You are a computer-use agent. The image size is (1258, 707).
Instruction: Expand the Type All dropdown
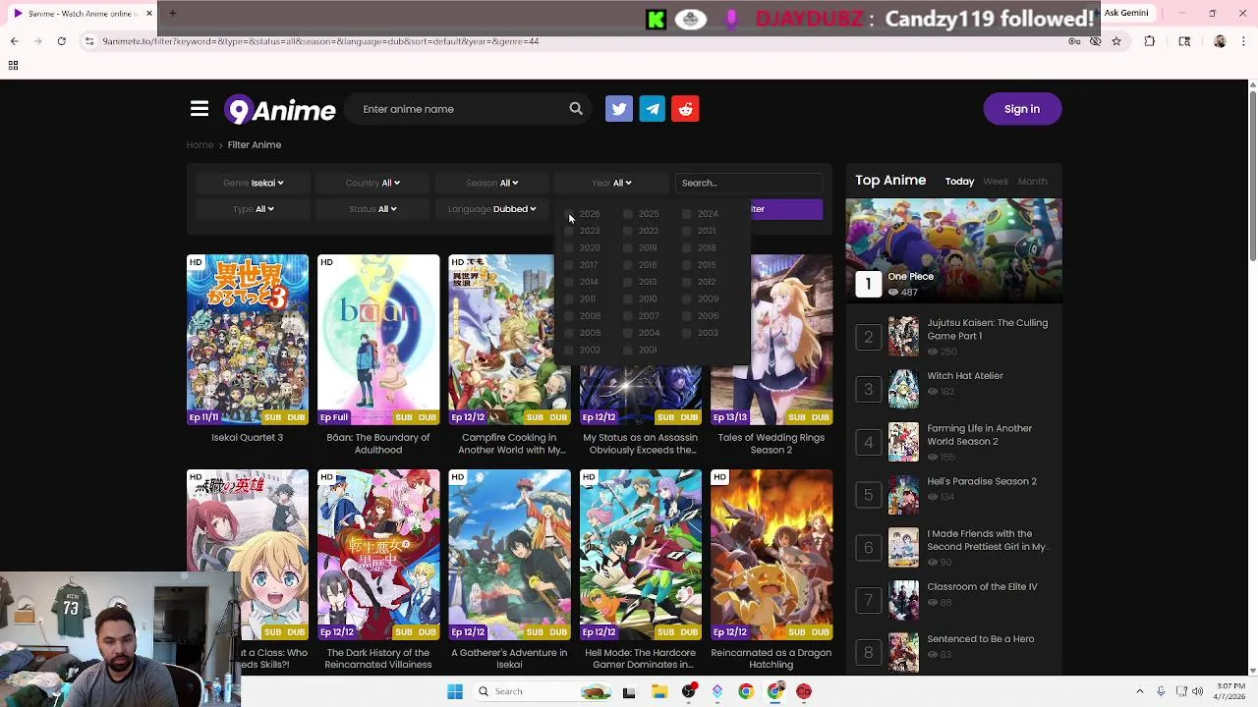tap(254, 209)
